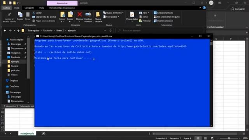Viewport: 249px width, 140px height.
Task: Open the Archivo tab in Explorer
Action: [7, 8]
